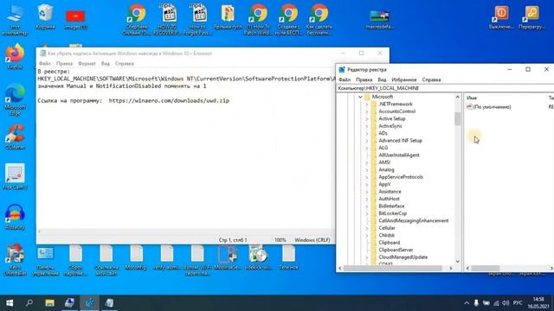Collapse the Microsoft key in registry tree
Image resolution: width=554 pixels, height=311 pixels.
point(360,97)
